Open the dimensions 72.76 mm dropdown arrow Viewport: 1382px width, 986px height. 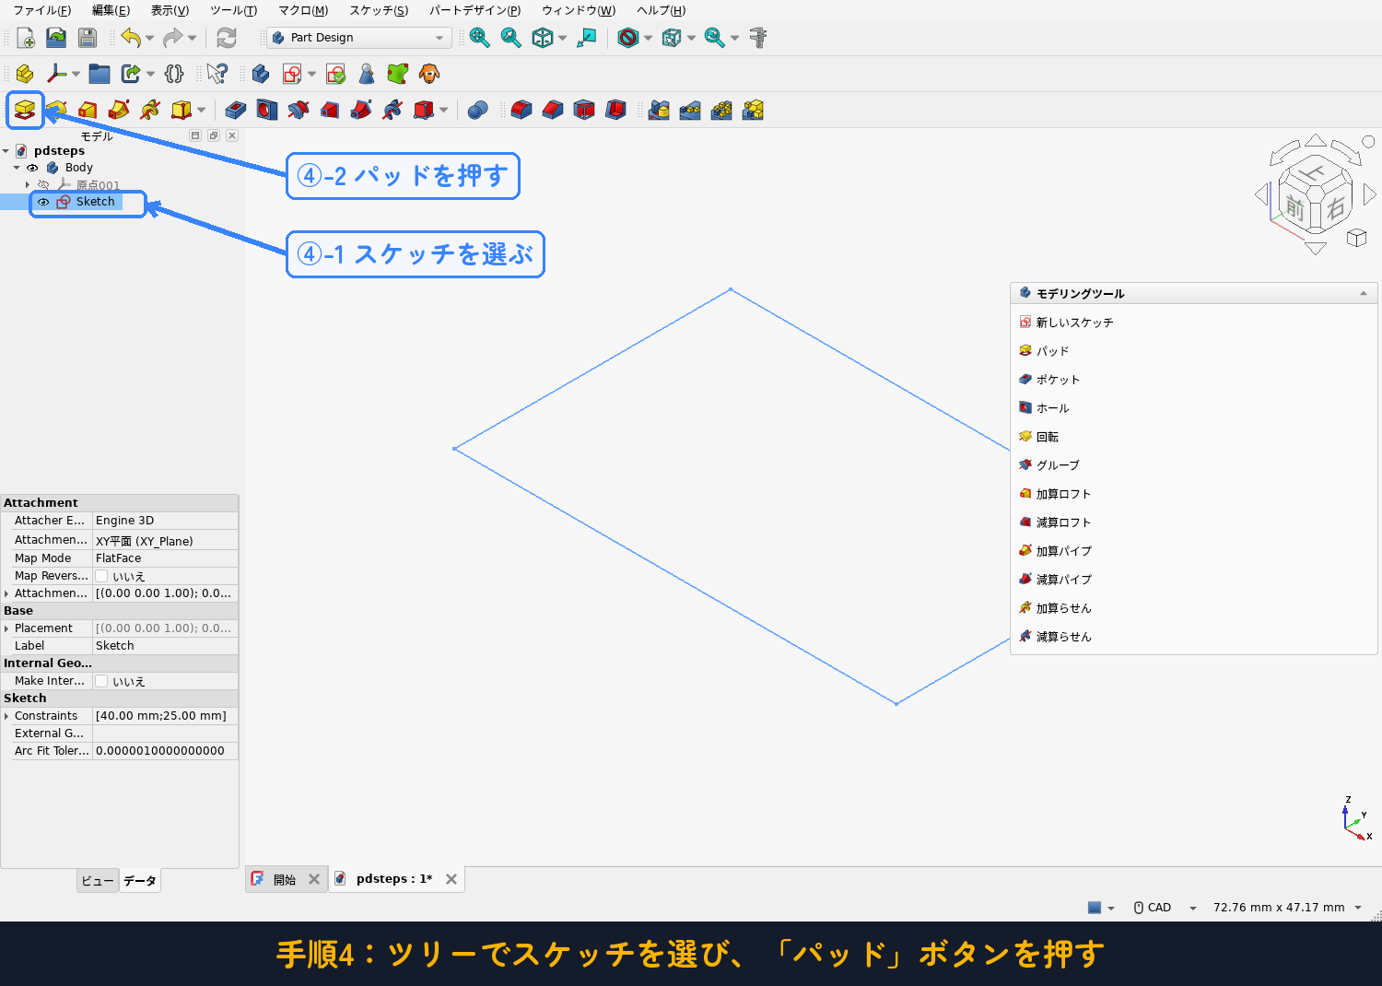click(x=1358, y=908)
